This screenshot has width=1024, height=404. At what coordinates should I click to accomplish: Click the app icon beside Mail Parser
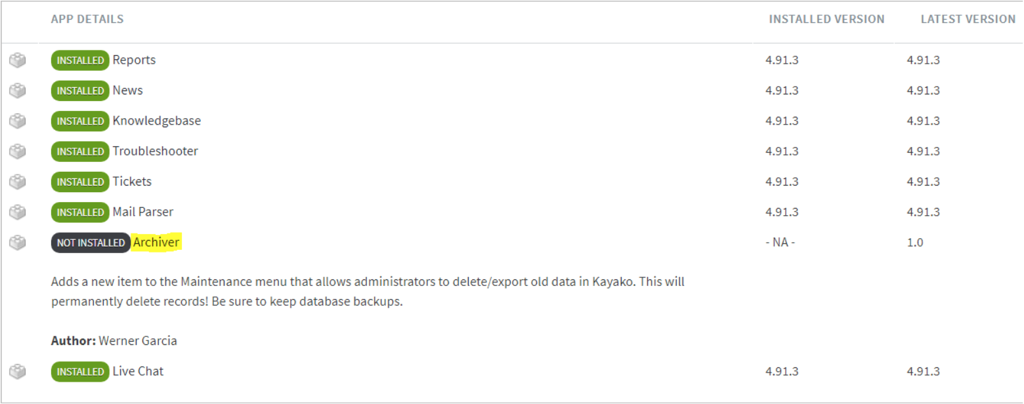pyautogui.click(x=18, y=212)
